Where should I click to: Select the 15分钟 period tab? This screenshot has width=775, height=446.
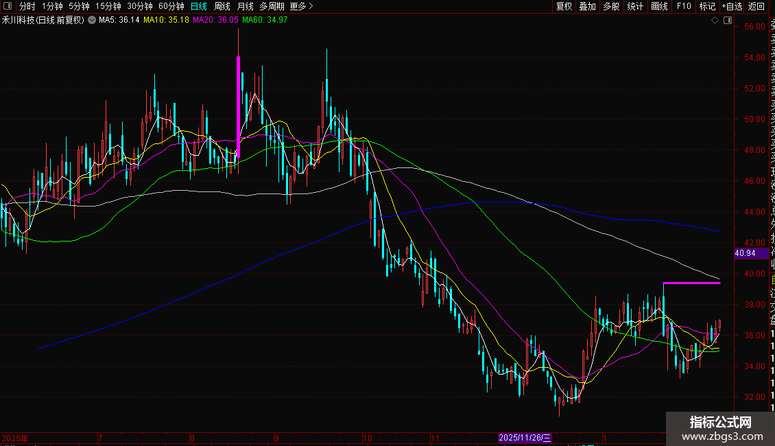click(108, 6)
